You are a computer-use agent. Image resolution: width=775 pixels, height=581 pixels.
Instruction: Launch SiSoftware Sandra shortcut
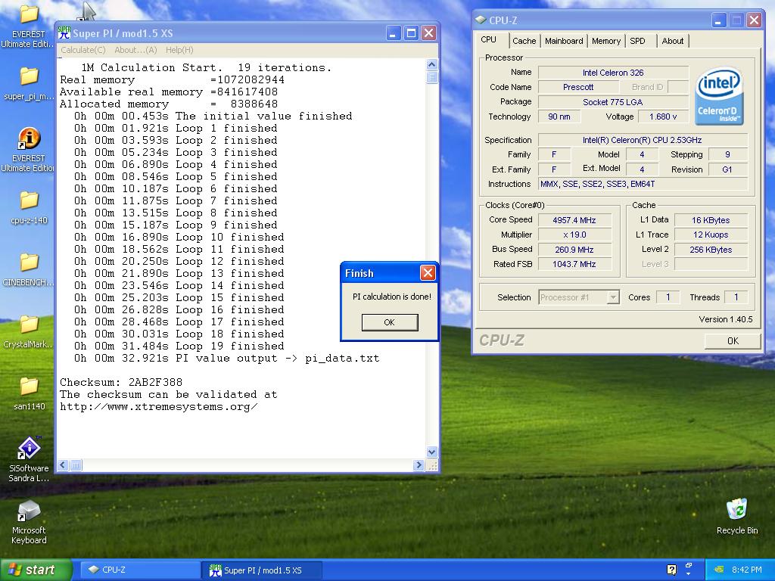pos(29,448)
